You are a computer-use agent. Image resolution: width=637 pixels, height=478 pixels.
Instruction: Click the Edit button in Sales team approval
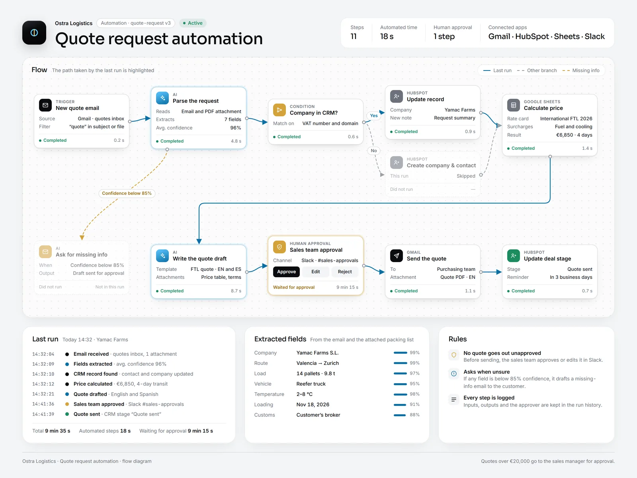coord(316,272)
